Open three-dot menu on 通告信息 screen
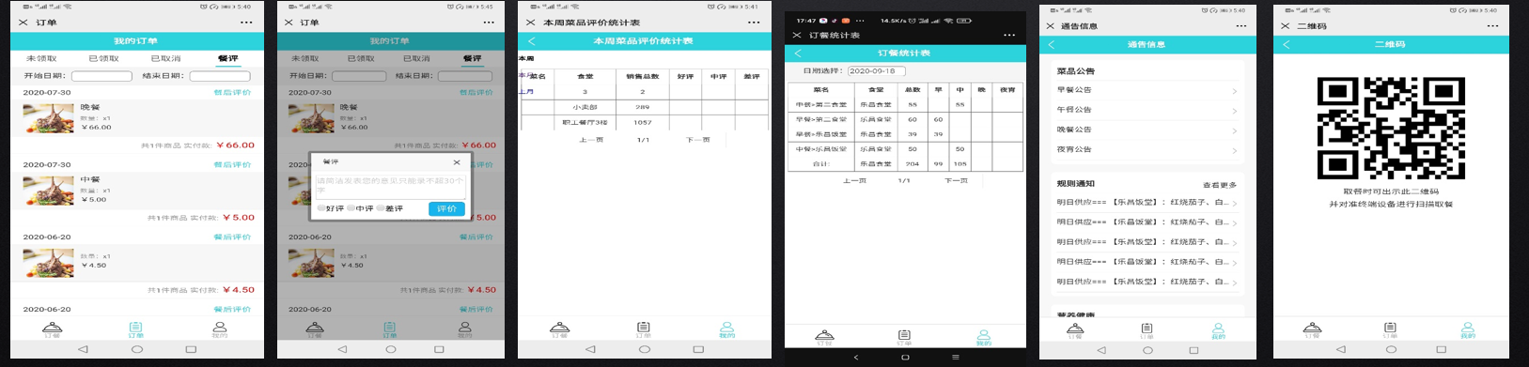The width and height of the screenshot is (1529, 367). pyautogui.click(x=1240, y=26)
